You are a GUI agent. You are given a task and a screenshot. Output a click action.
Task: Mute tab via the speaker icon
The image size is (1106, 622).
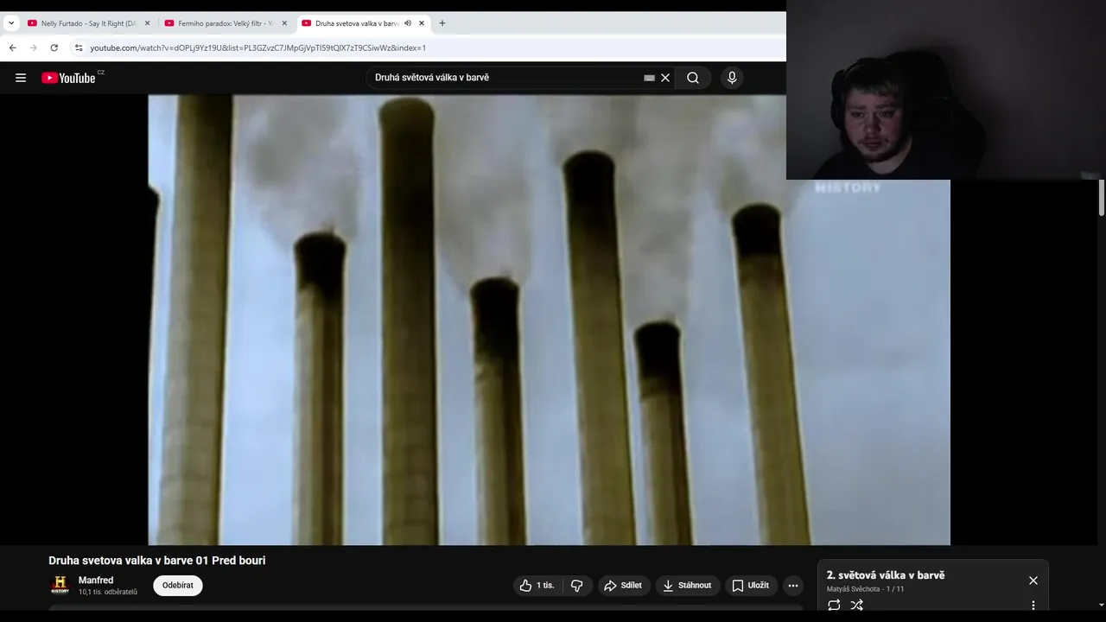pyautogui.click(x=408, y=23)
